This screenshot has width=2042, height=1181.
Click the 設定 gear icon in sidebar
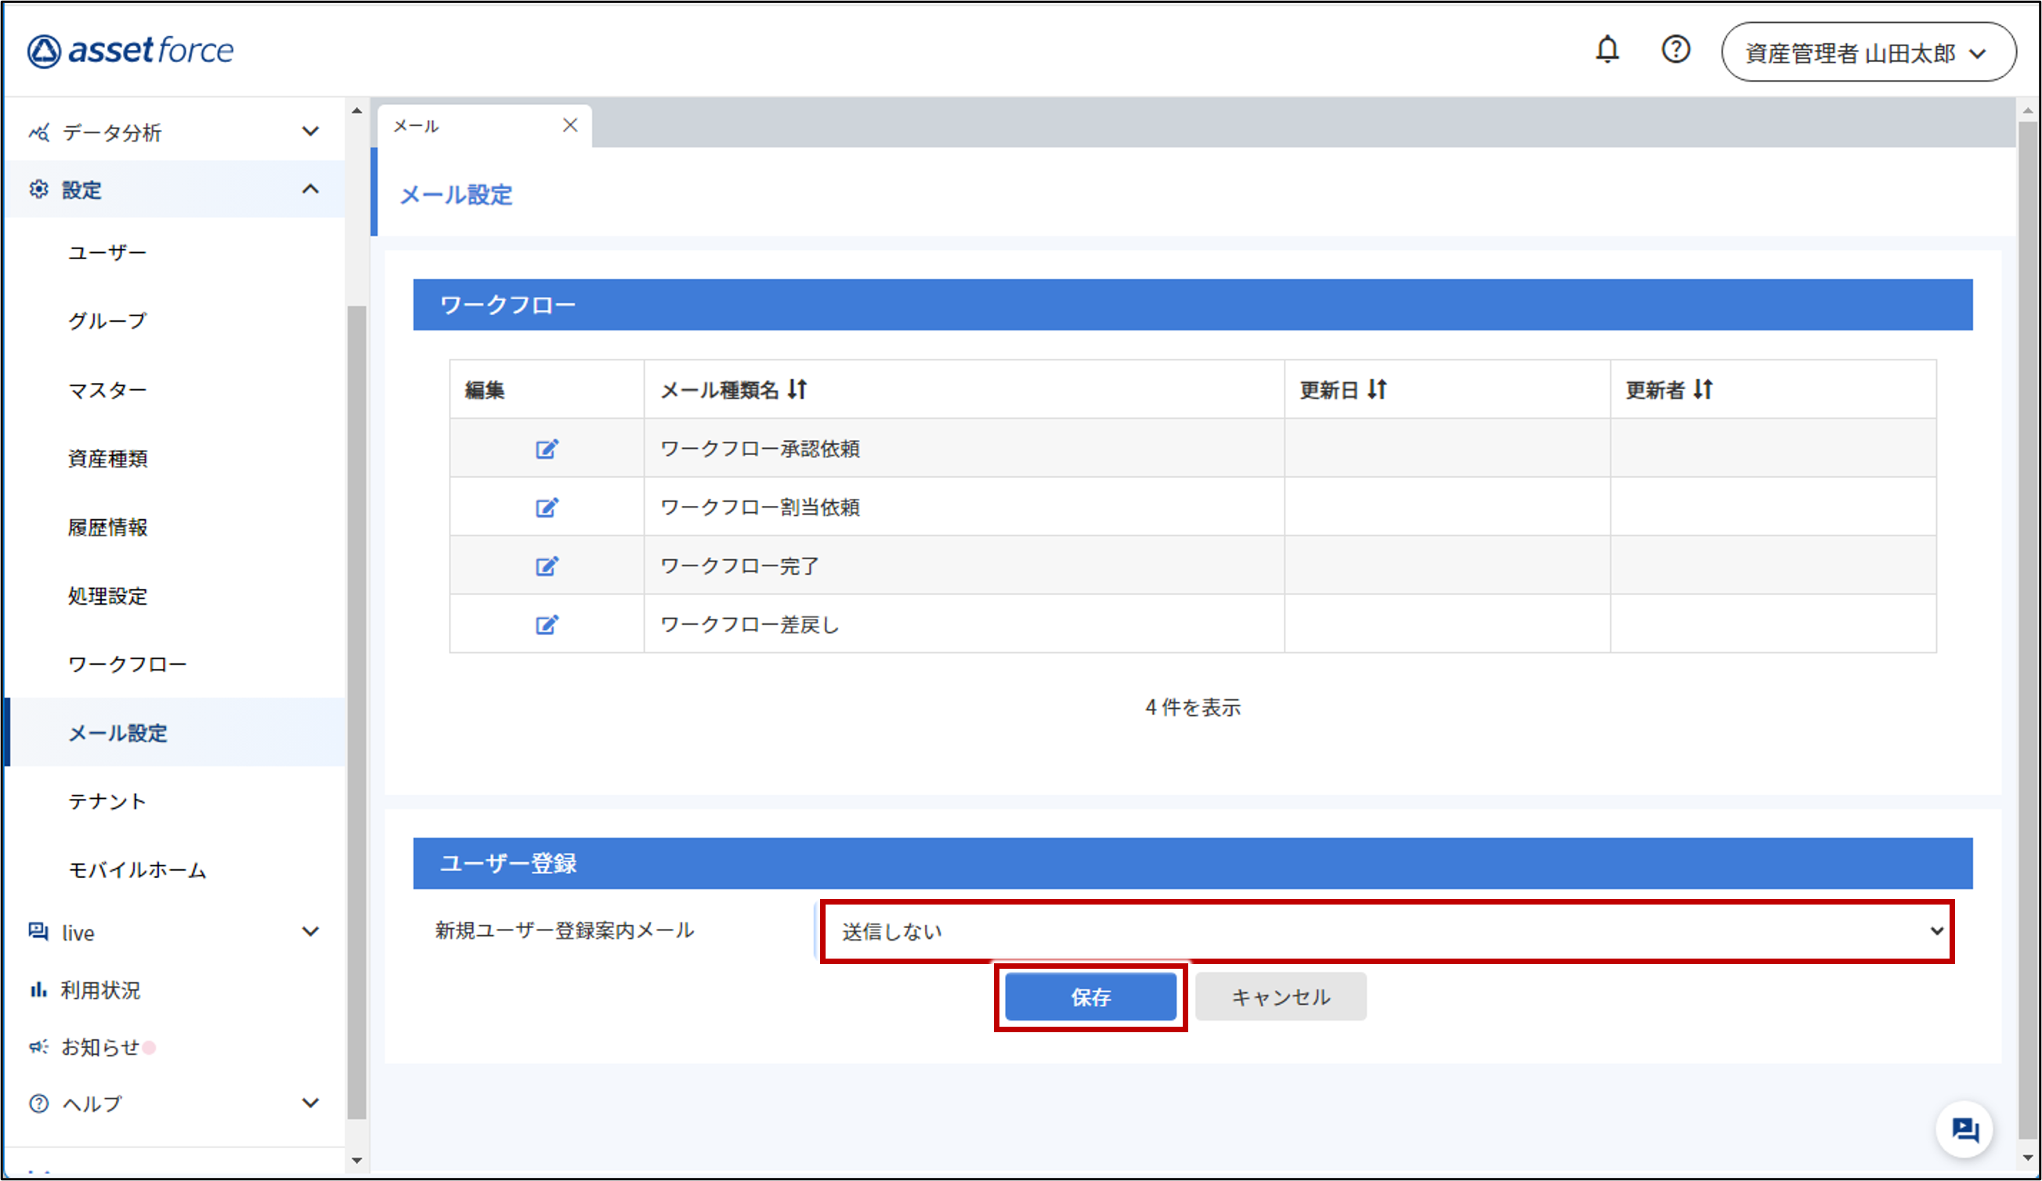[x=39, y=190]
